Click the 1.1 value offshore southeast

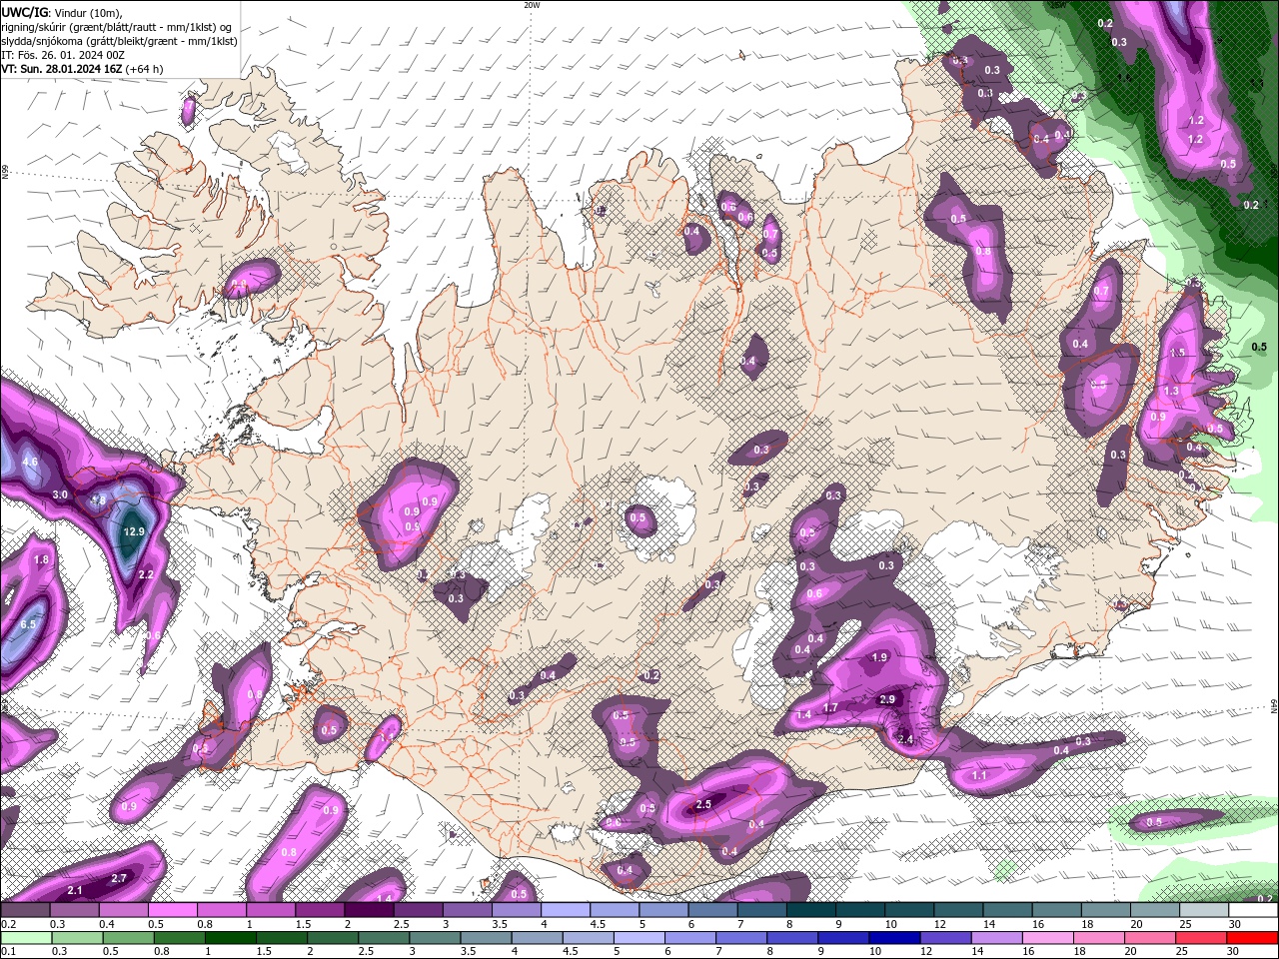tap(979, 775)
